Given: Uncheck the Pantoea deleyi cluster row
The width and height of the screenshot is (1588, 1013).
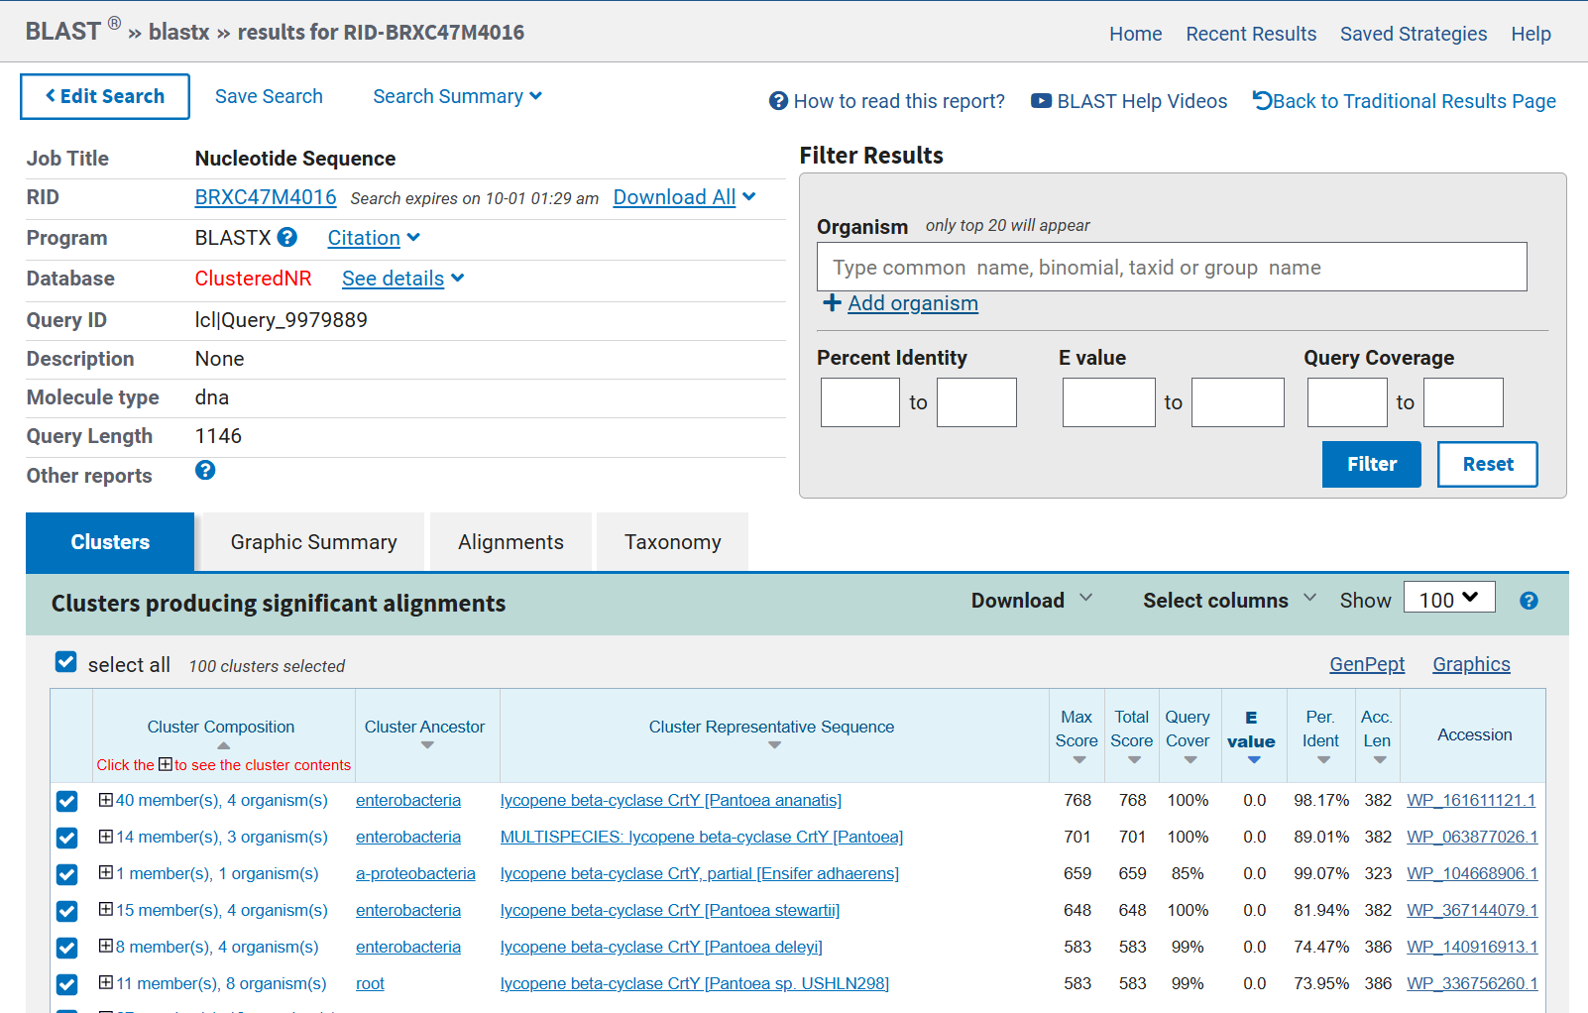Looking at the screenshot, I should click(66, 948).
